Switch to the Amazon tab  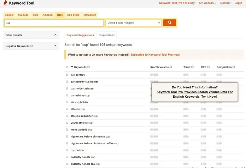click(x=47, y=15)
